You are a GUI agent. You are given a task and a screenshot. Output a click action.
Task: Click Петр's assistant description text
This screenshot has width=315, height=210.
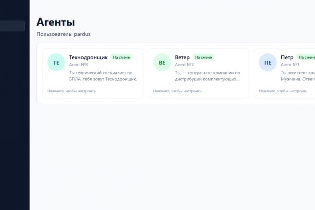tap(297, 76)
